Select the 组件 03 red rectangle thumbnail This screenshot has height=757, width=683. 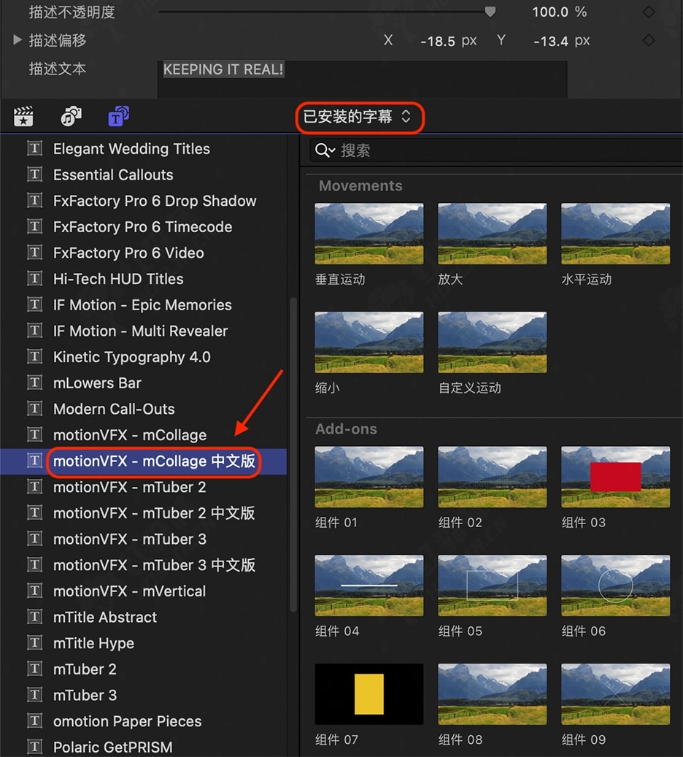click(x=615, y=477)
